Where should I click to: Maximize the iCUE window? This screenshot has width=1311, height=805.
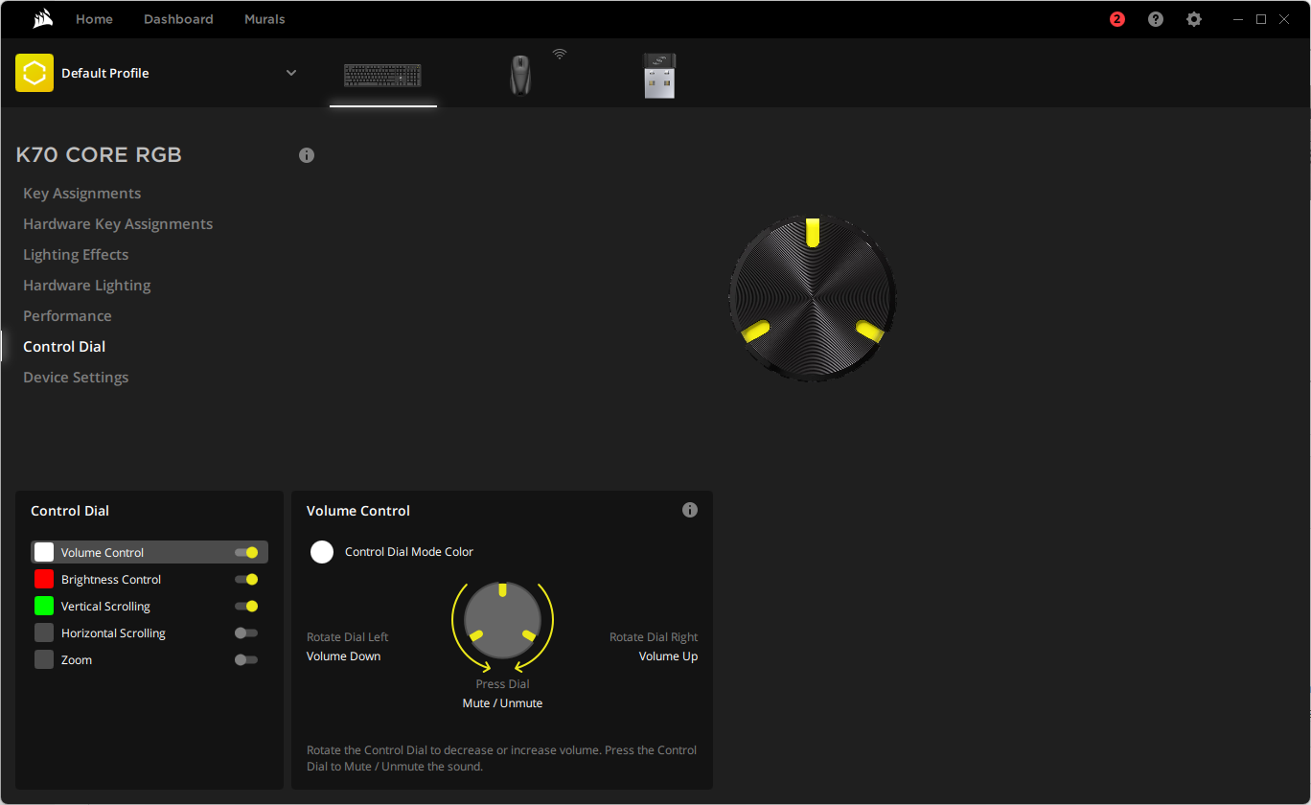[x=1261, y=19]
